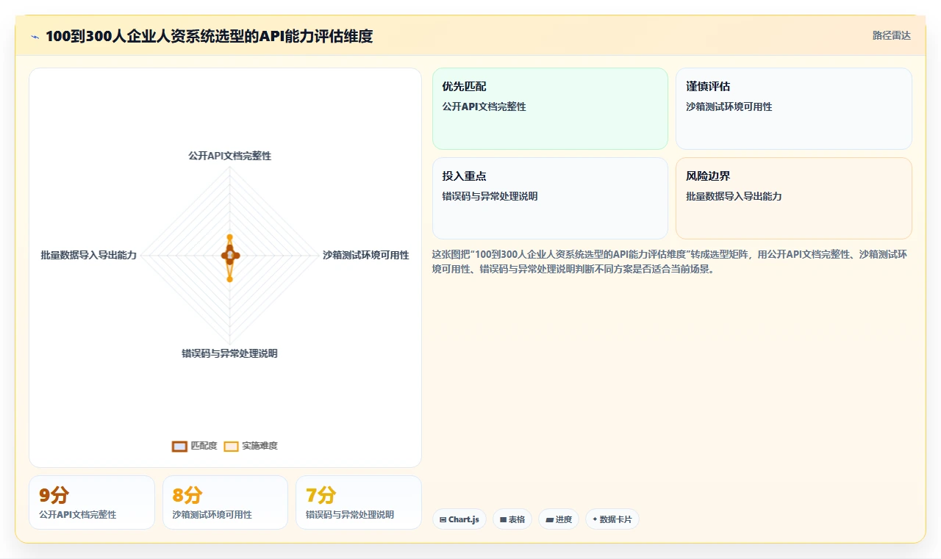The height and width of the screenshot is (559, 941).
Task: Open the Chart.js tag chip
Action: point(459,519)
